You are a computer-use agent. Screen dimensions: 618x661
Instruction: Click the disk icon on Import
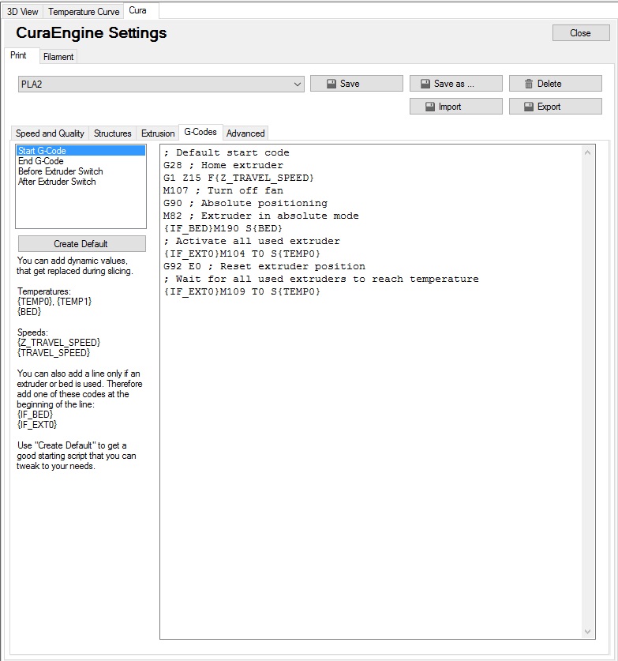pyautogui.click(x=429, y=107)
